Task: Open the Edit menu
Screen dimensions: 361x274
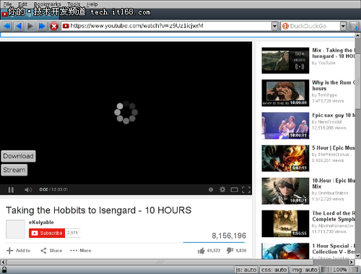Action: point(22,4)
